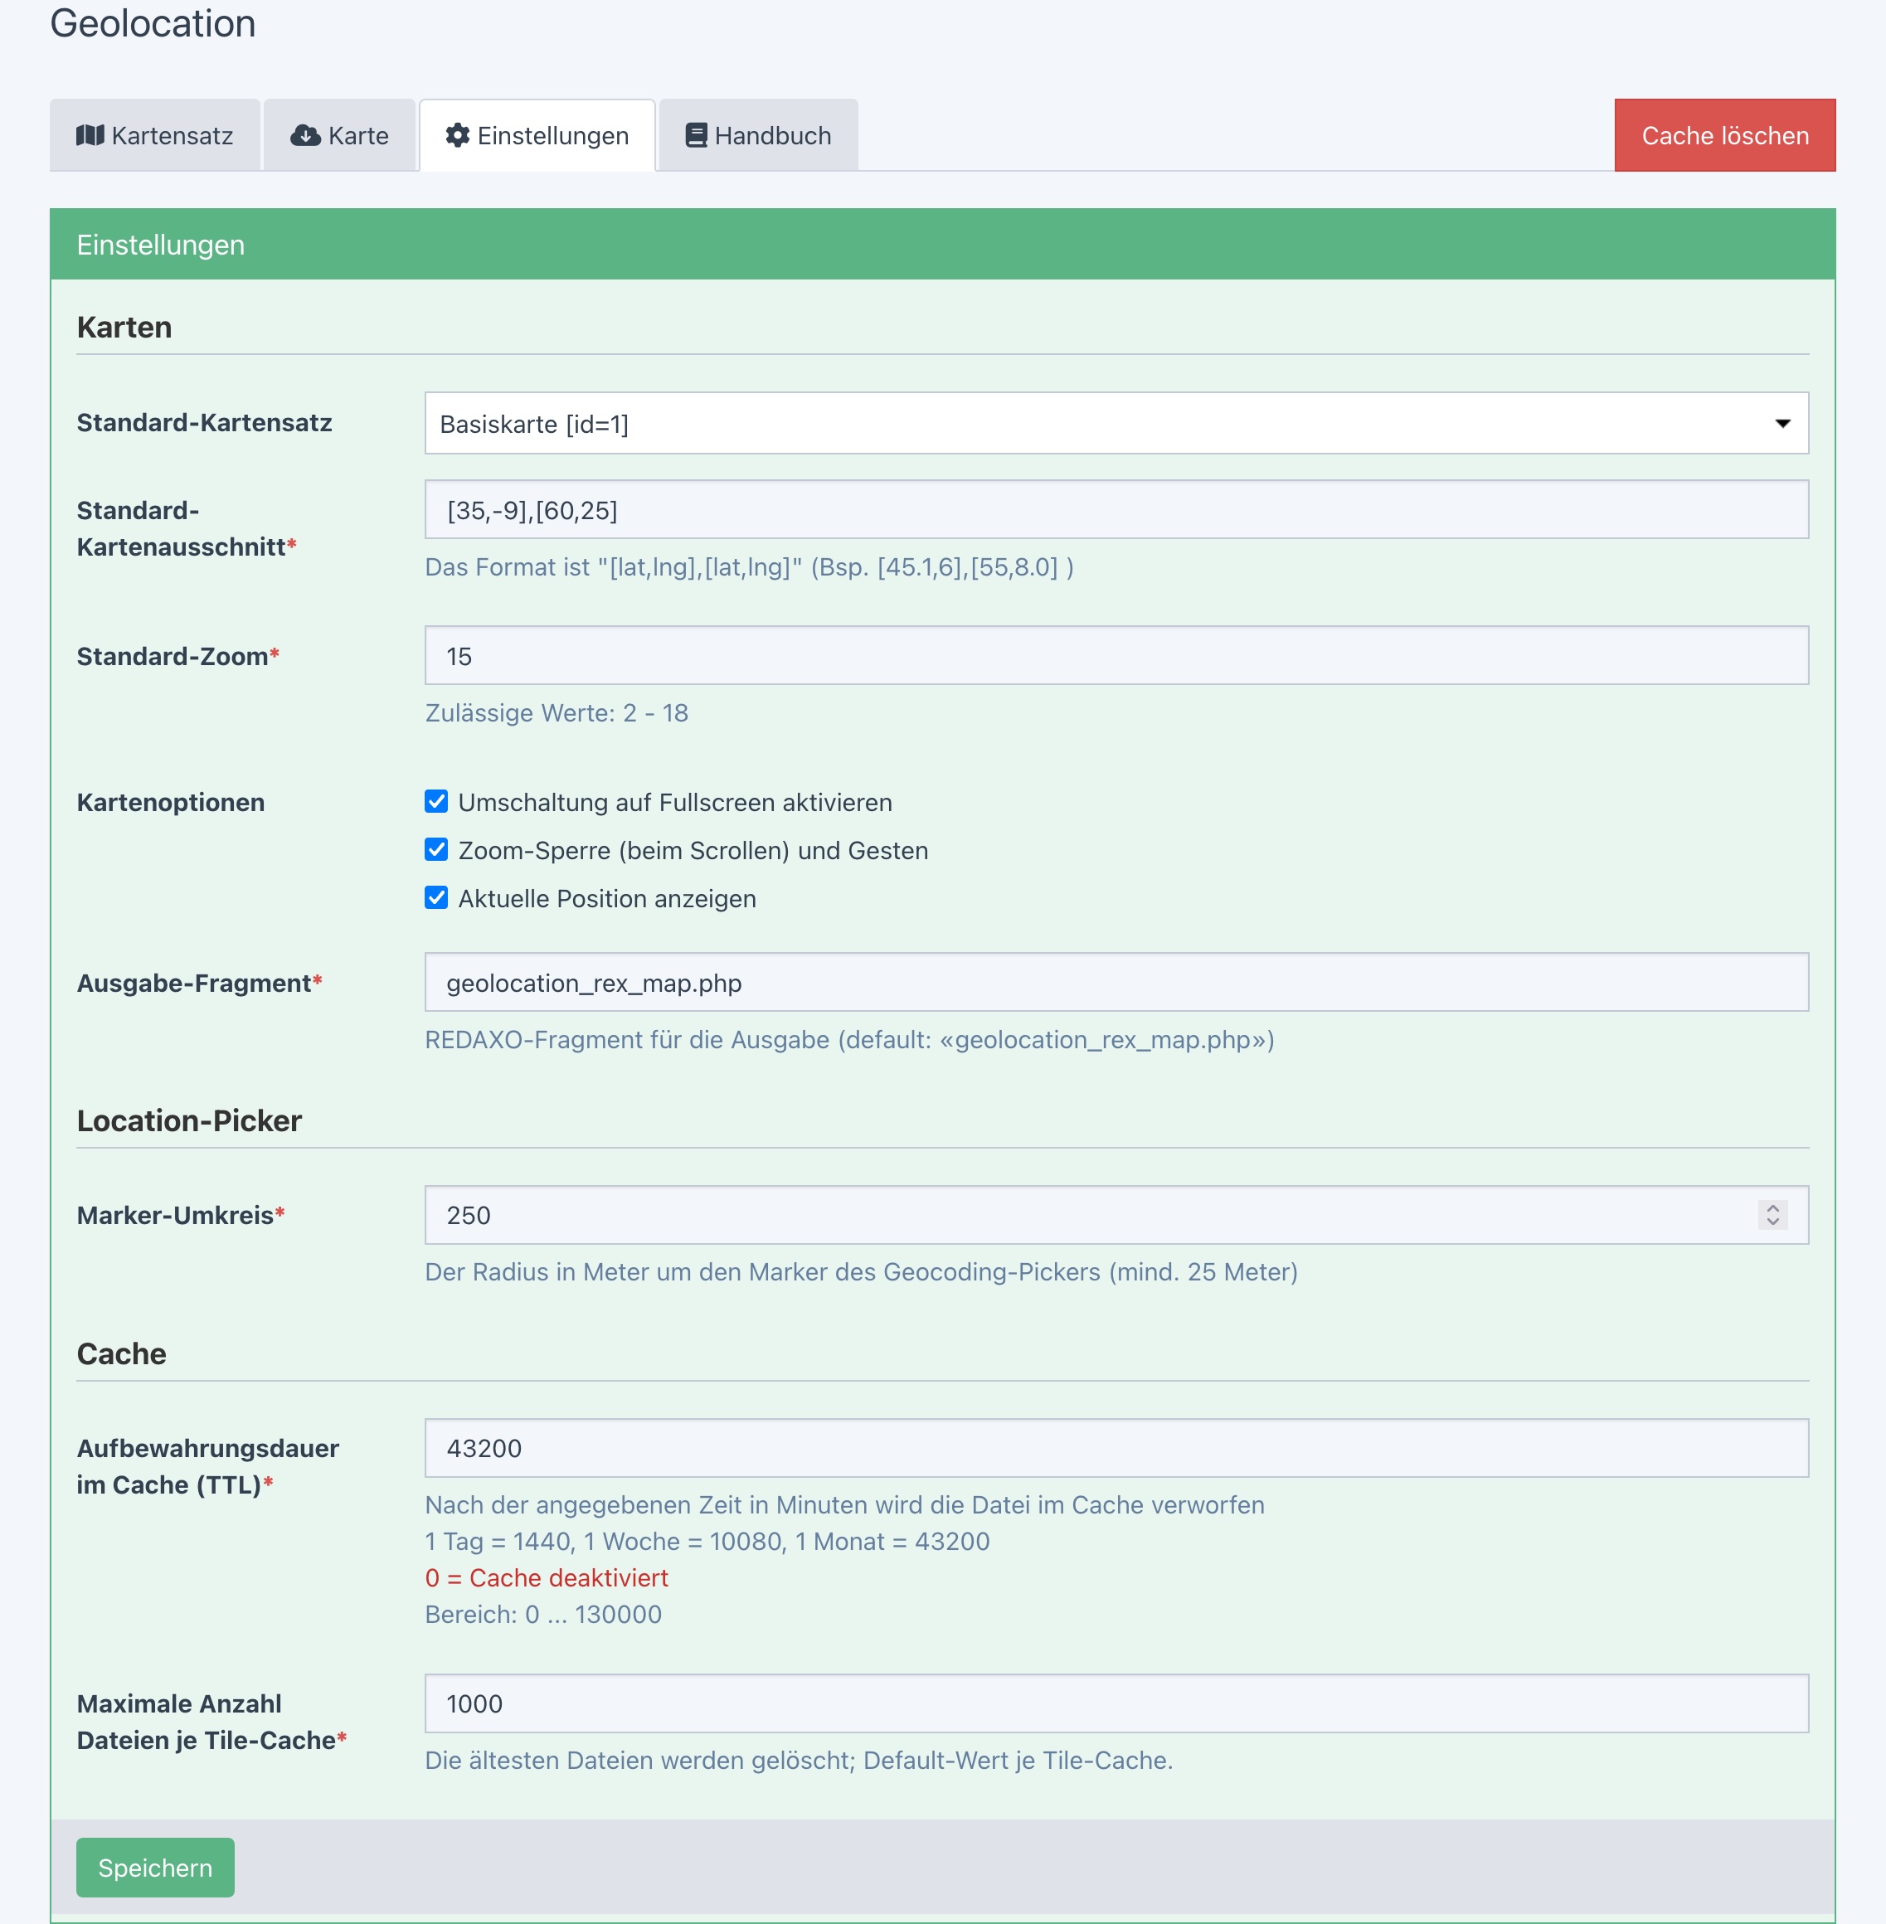Image resolution: width=1886 pixels, height=1924 pixels.
Task: Click the gear icon on Einstellungen tab
Action: pyautogui.click(x=457, y=136)
